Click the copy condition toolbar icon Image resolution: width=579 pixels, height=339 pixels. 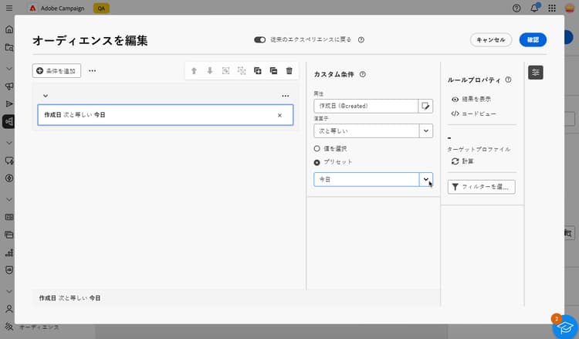pos(257,70)
